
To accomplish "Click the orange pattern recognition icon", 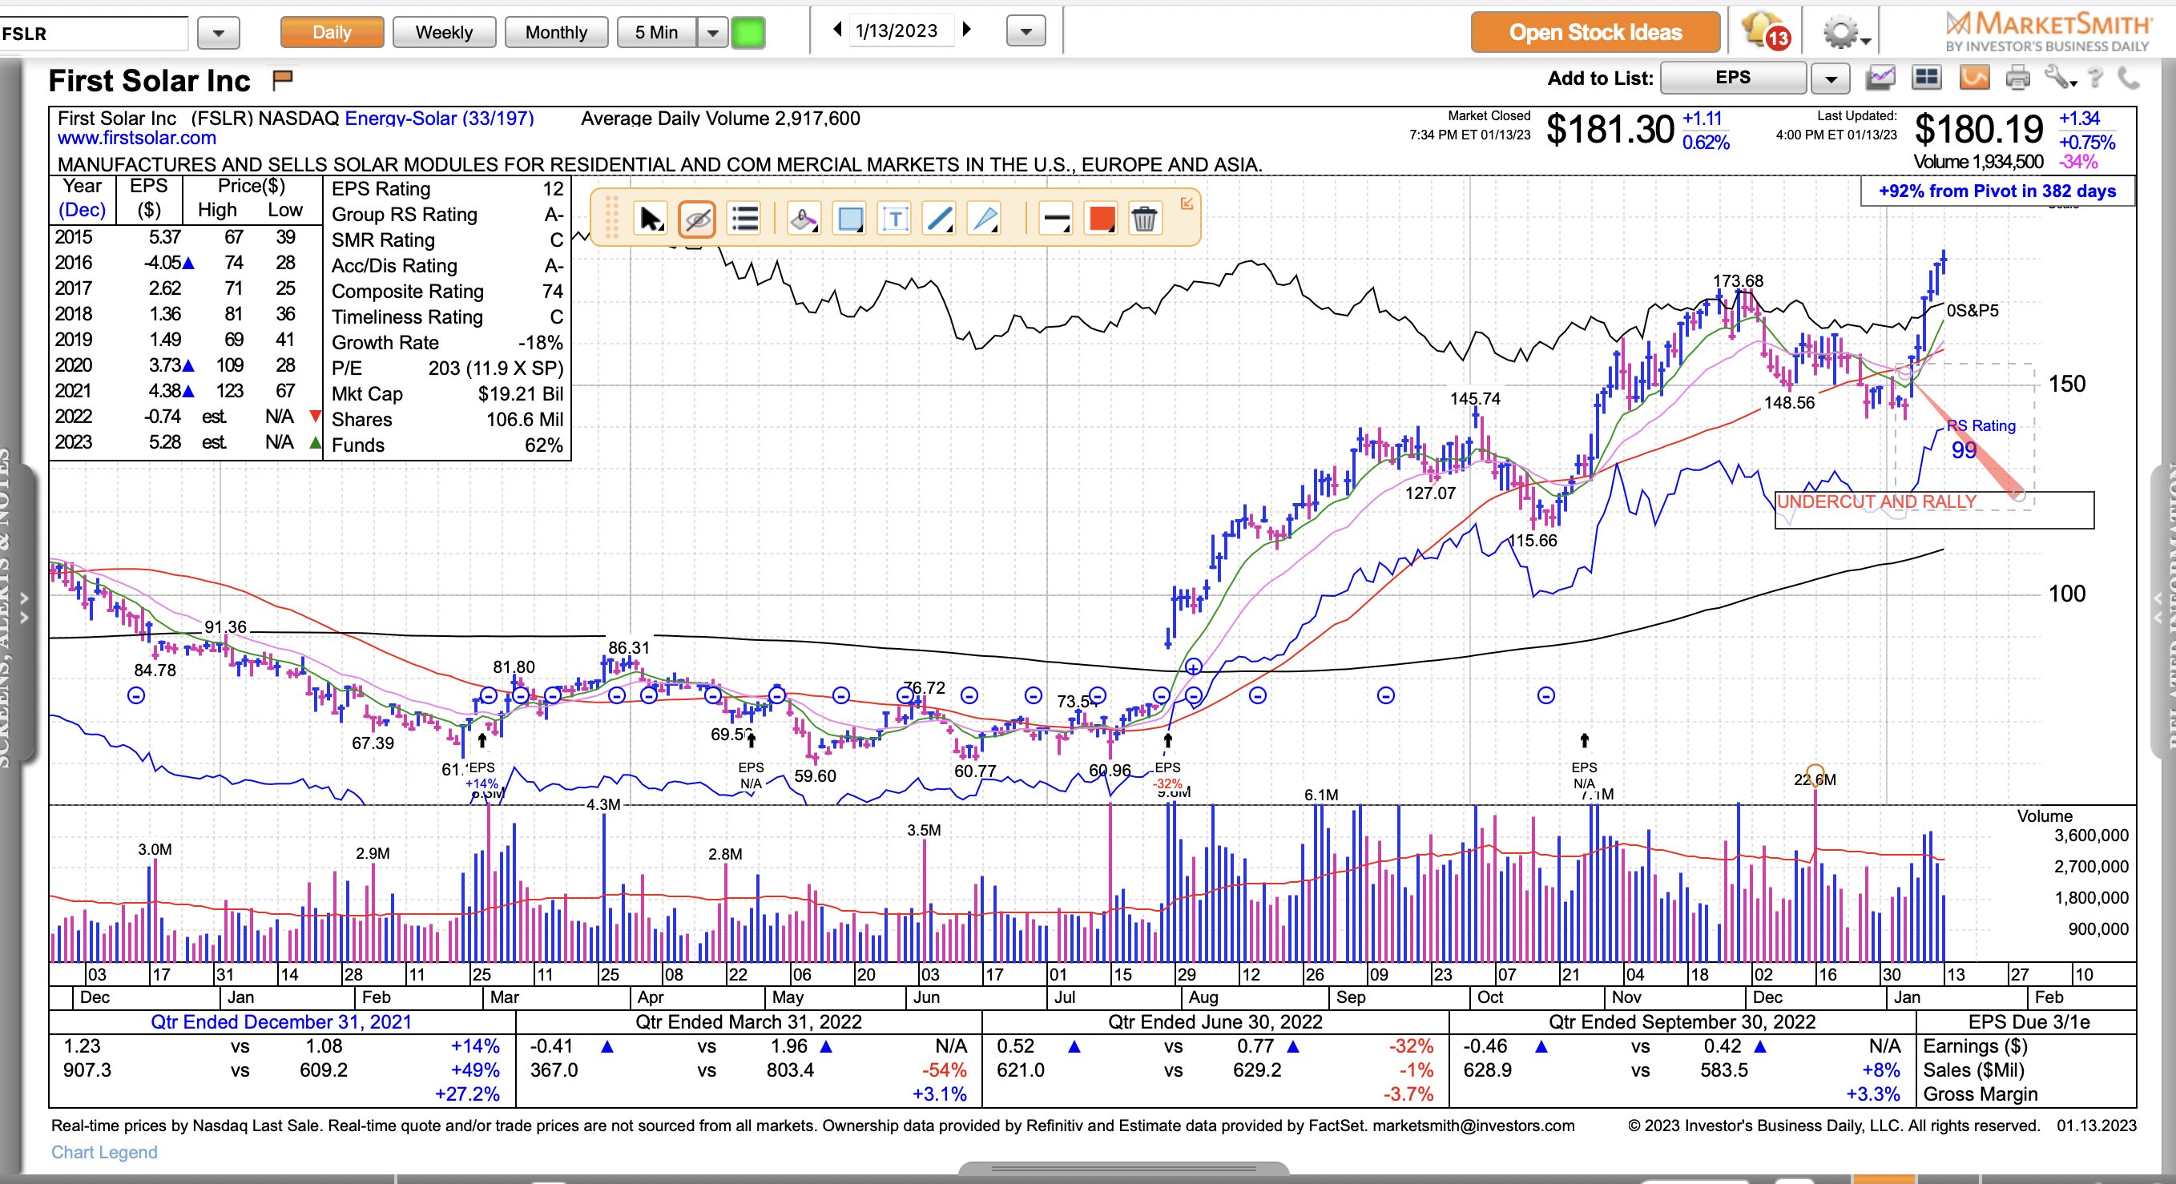I will [1974, 78].
